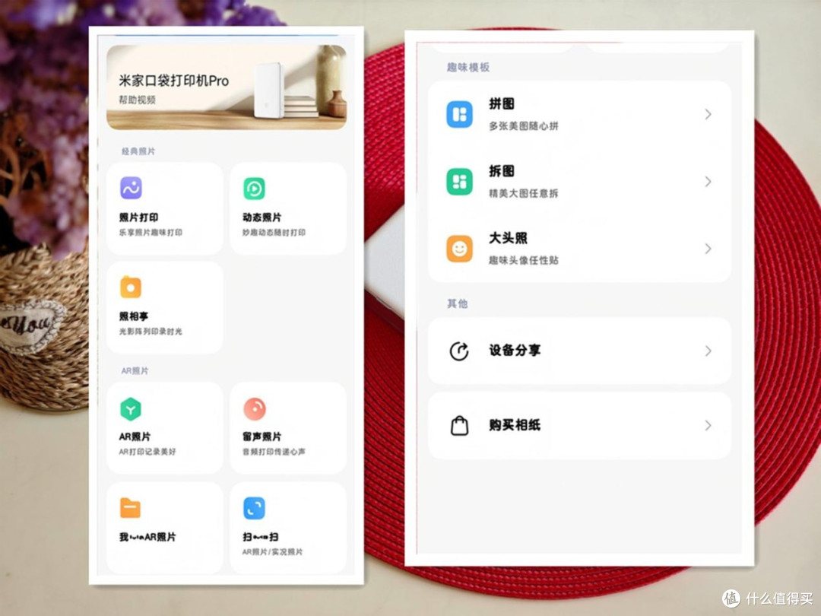Tap the blue scan icon 扫一扫
Image resolution: width=821 pixels, height=616 pixels.
click(255, 508)
